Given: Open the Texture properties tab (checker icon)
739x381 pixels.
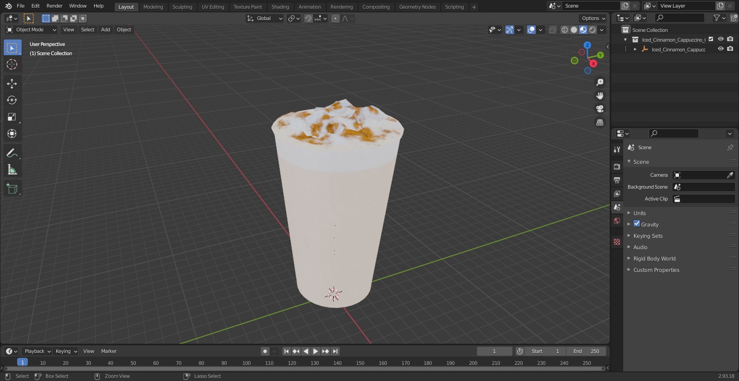Looking at the screenshot, I should click(x=617, y=242).
